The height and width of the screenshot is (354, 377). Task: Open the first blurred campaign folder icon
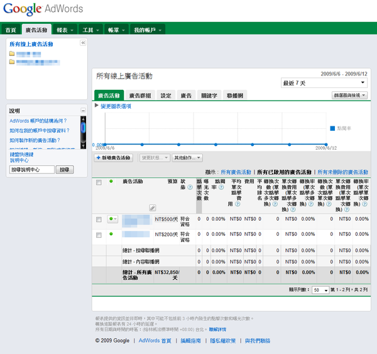tap(12, 53)
